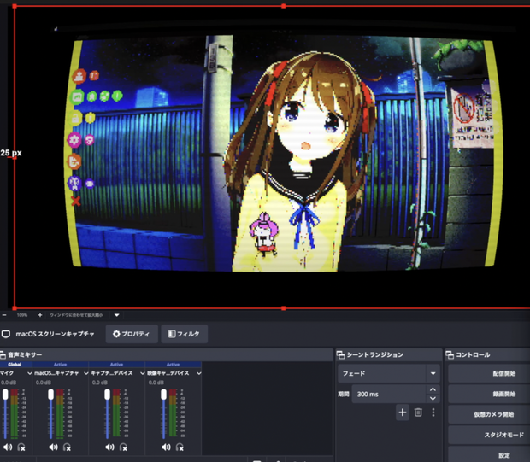Click the 0.0 dB readout for マイク
Screen dimensions: 530x462
tap(9, 383)
